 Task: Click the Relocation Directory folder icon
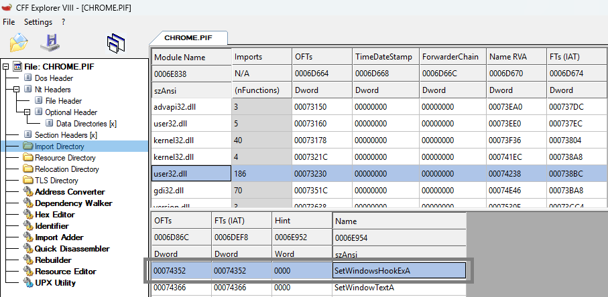coord(28,169)
